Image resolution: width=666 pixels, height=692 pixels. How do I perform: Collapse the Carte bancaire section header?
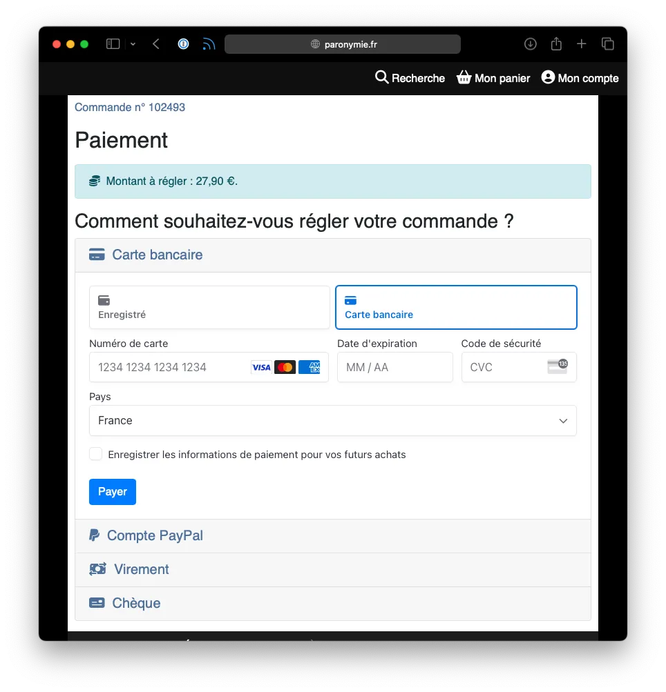point(157,255)
